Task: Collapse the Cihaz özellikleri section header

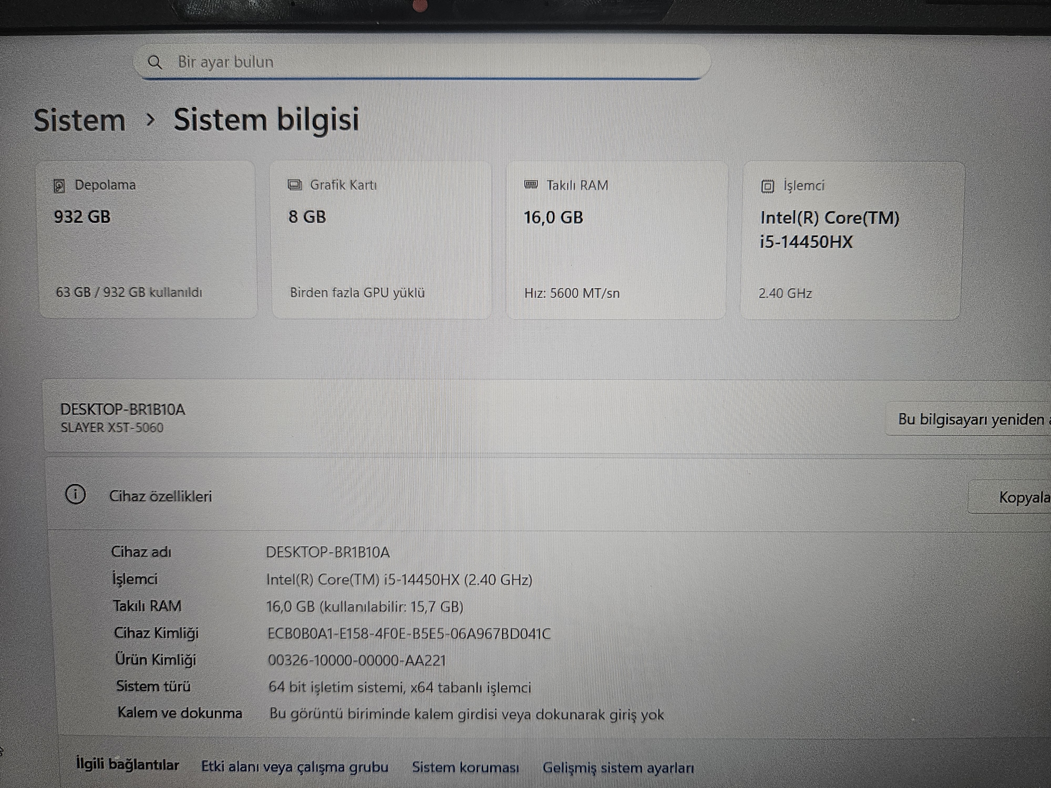Action: 548,495
